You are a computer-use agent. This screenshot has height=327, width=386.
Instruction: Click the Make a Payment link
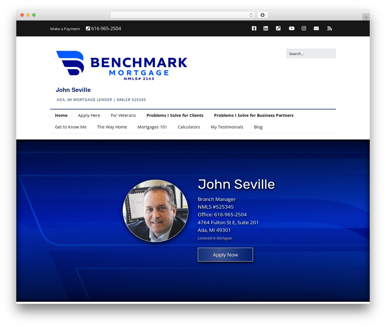[65, 29]
